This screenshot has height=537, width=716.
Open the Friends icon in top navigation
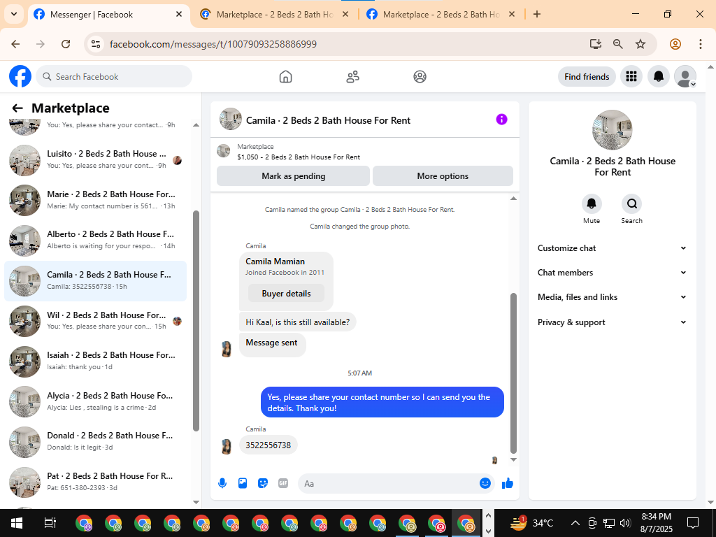click(x=352, y=77)
